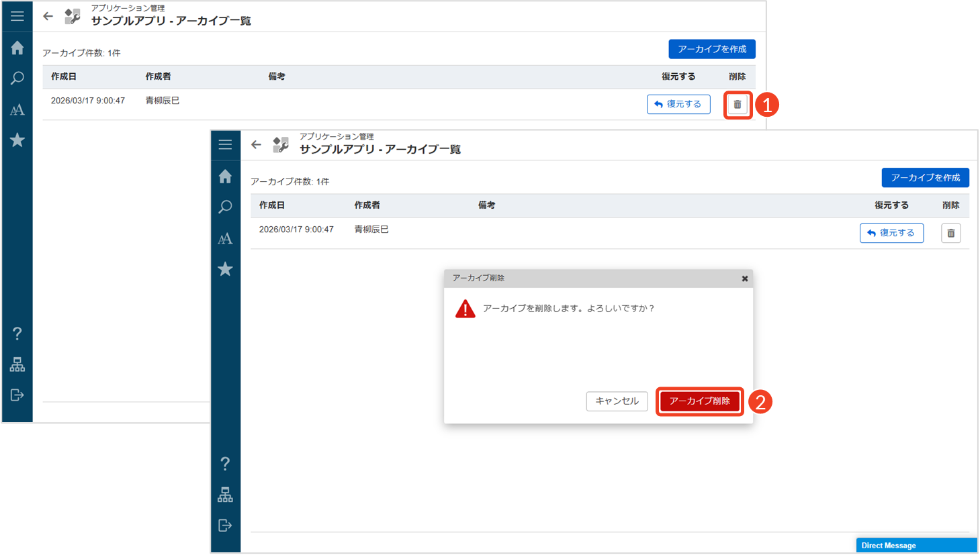Click アーカイブを作成 in the background window
The height and width of the screenshot is (555, 980).
(711, 49)
